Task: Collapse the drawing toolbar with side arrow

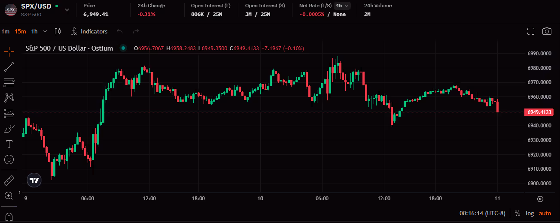Action: [19, 192]
